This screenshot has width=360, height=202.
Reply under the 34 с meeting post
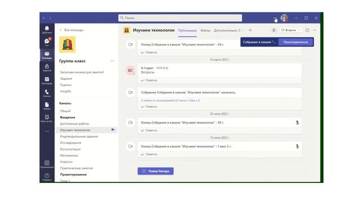[x=149, y=52]
